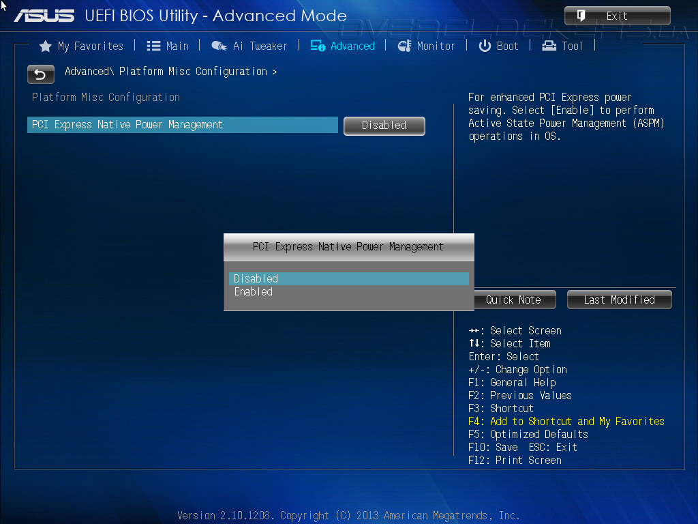Screen dimensions: 698x524
Task: Choose Enabled in the popup list
Action: (x=348, y=292)
